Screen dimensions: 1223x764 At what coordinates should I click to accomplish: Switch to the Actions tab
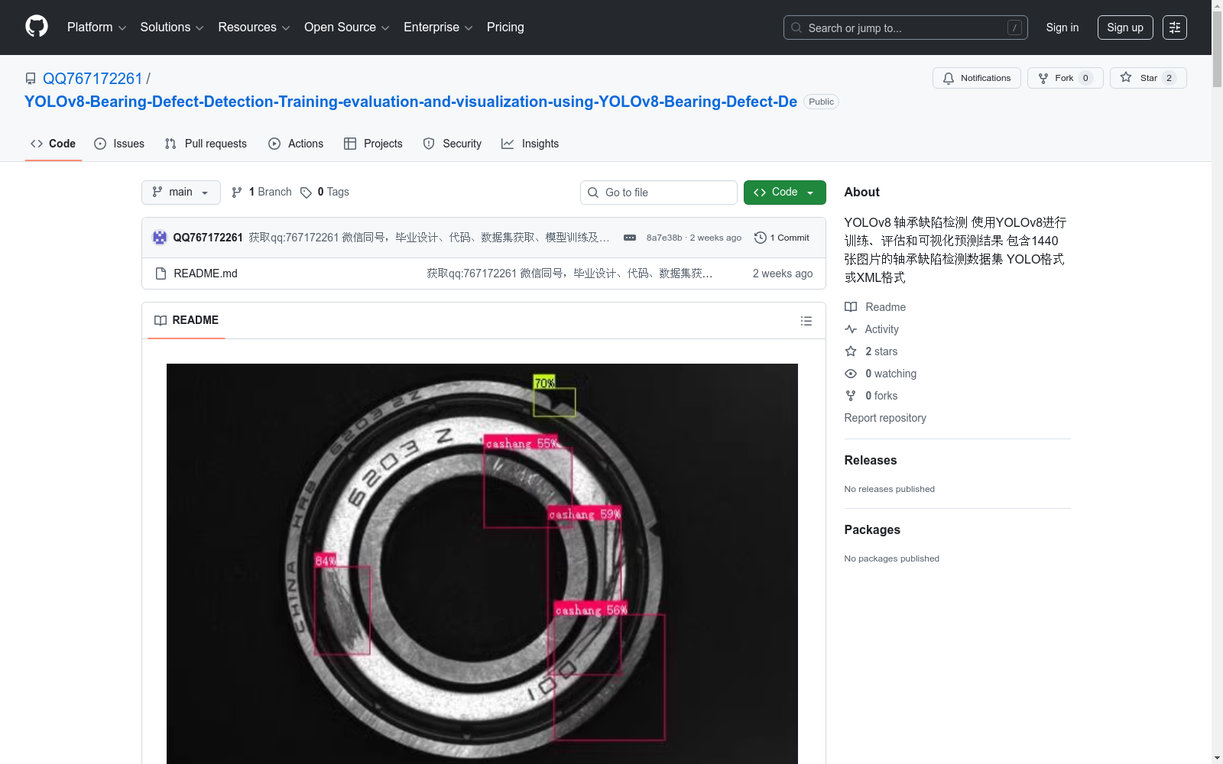[296, 144]
